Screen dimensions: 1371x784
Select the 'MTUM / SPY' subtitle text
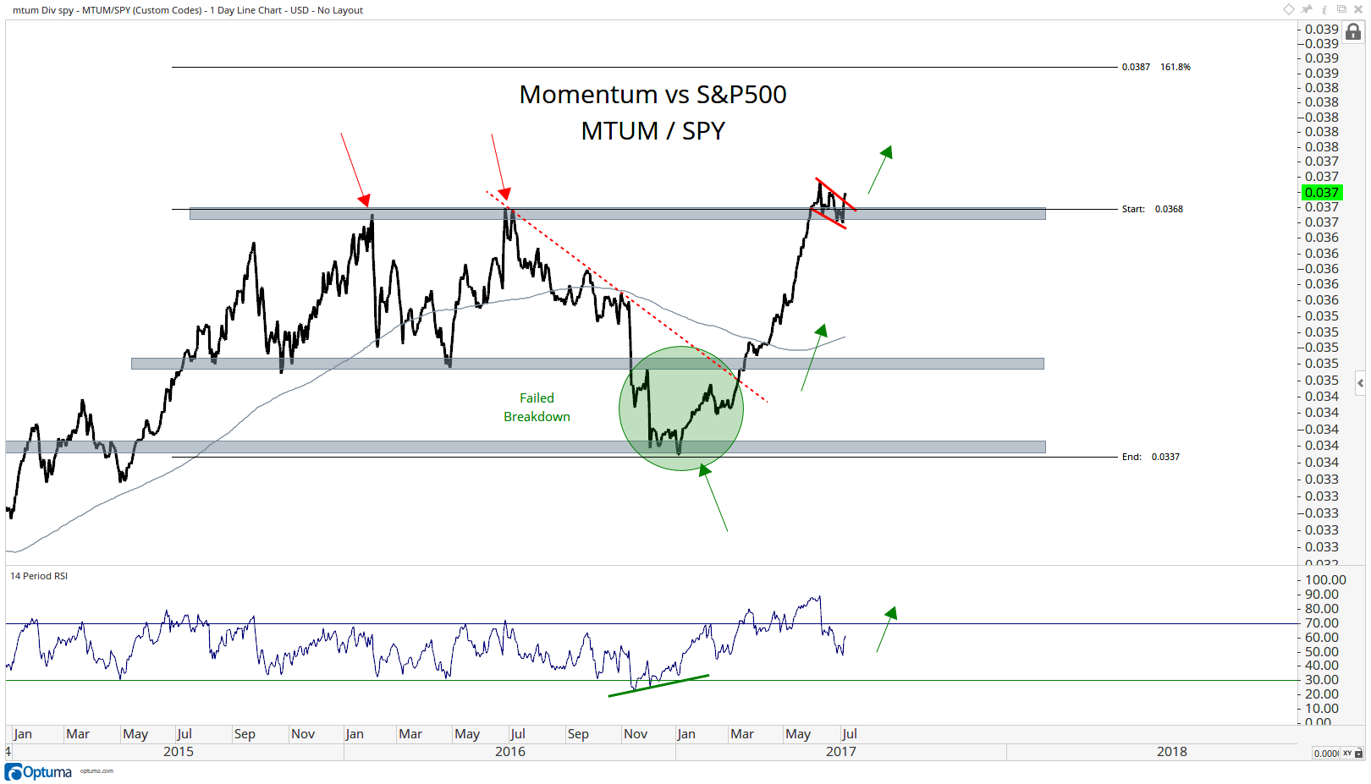(x=652, y=131)
